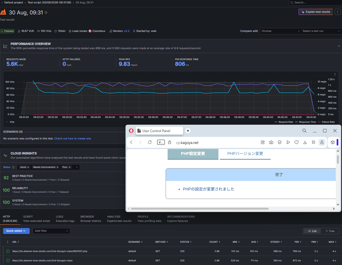Star the 30 Aug, 09:31 test run
Viewport: 342px width, 265px height.
[46, 13]
